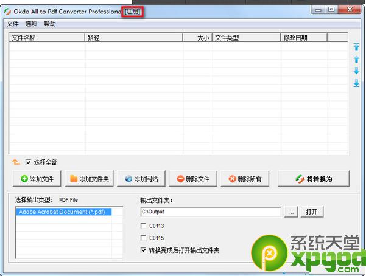Click the move up arrow icon
Screen dimensions: 366x276
pyautogui.click(x=356, y=59)
